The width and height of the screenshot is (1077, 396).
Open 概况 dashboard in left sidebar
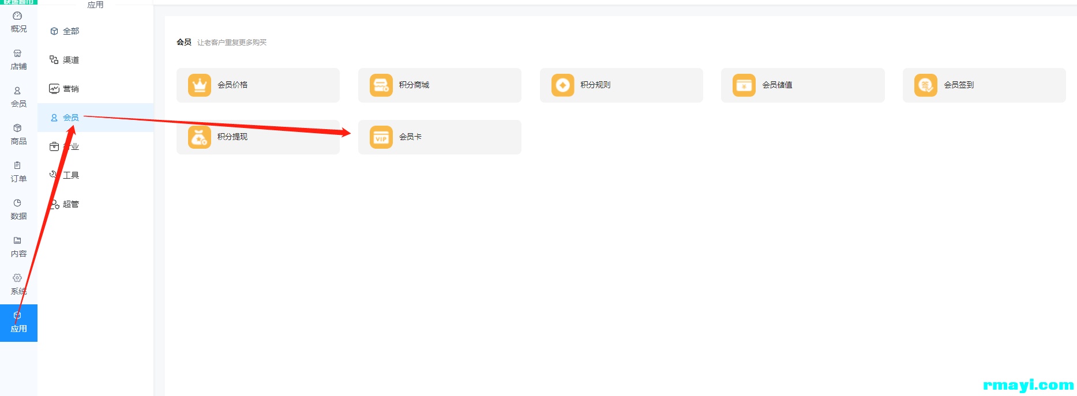pyautogui.click(x=18, y=22)
